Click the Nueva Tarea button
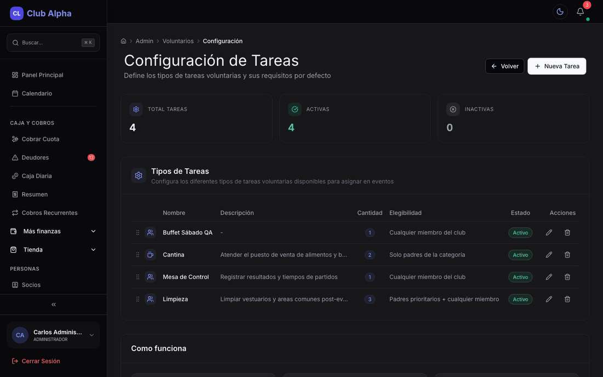This screenshot has width=603, height=377. click(x=556, y=66)
